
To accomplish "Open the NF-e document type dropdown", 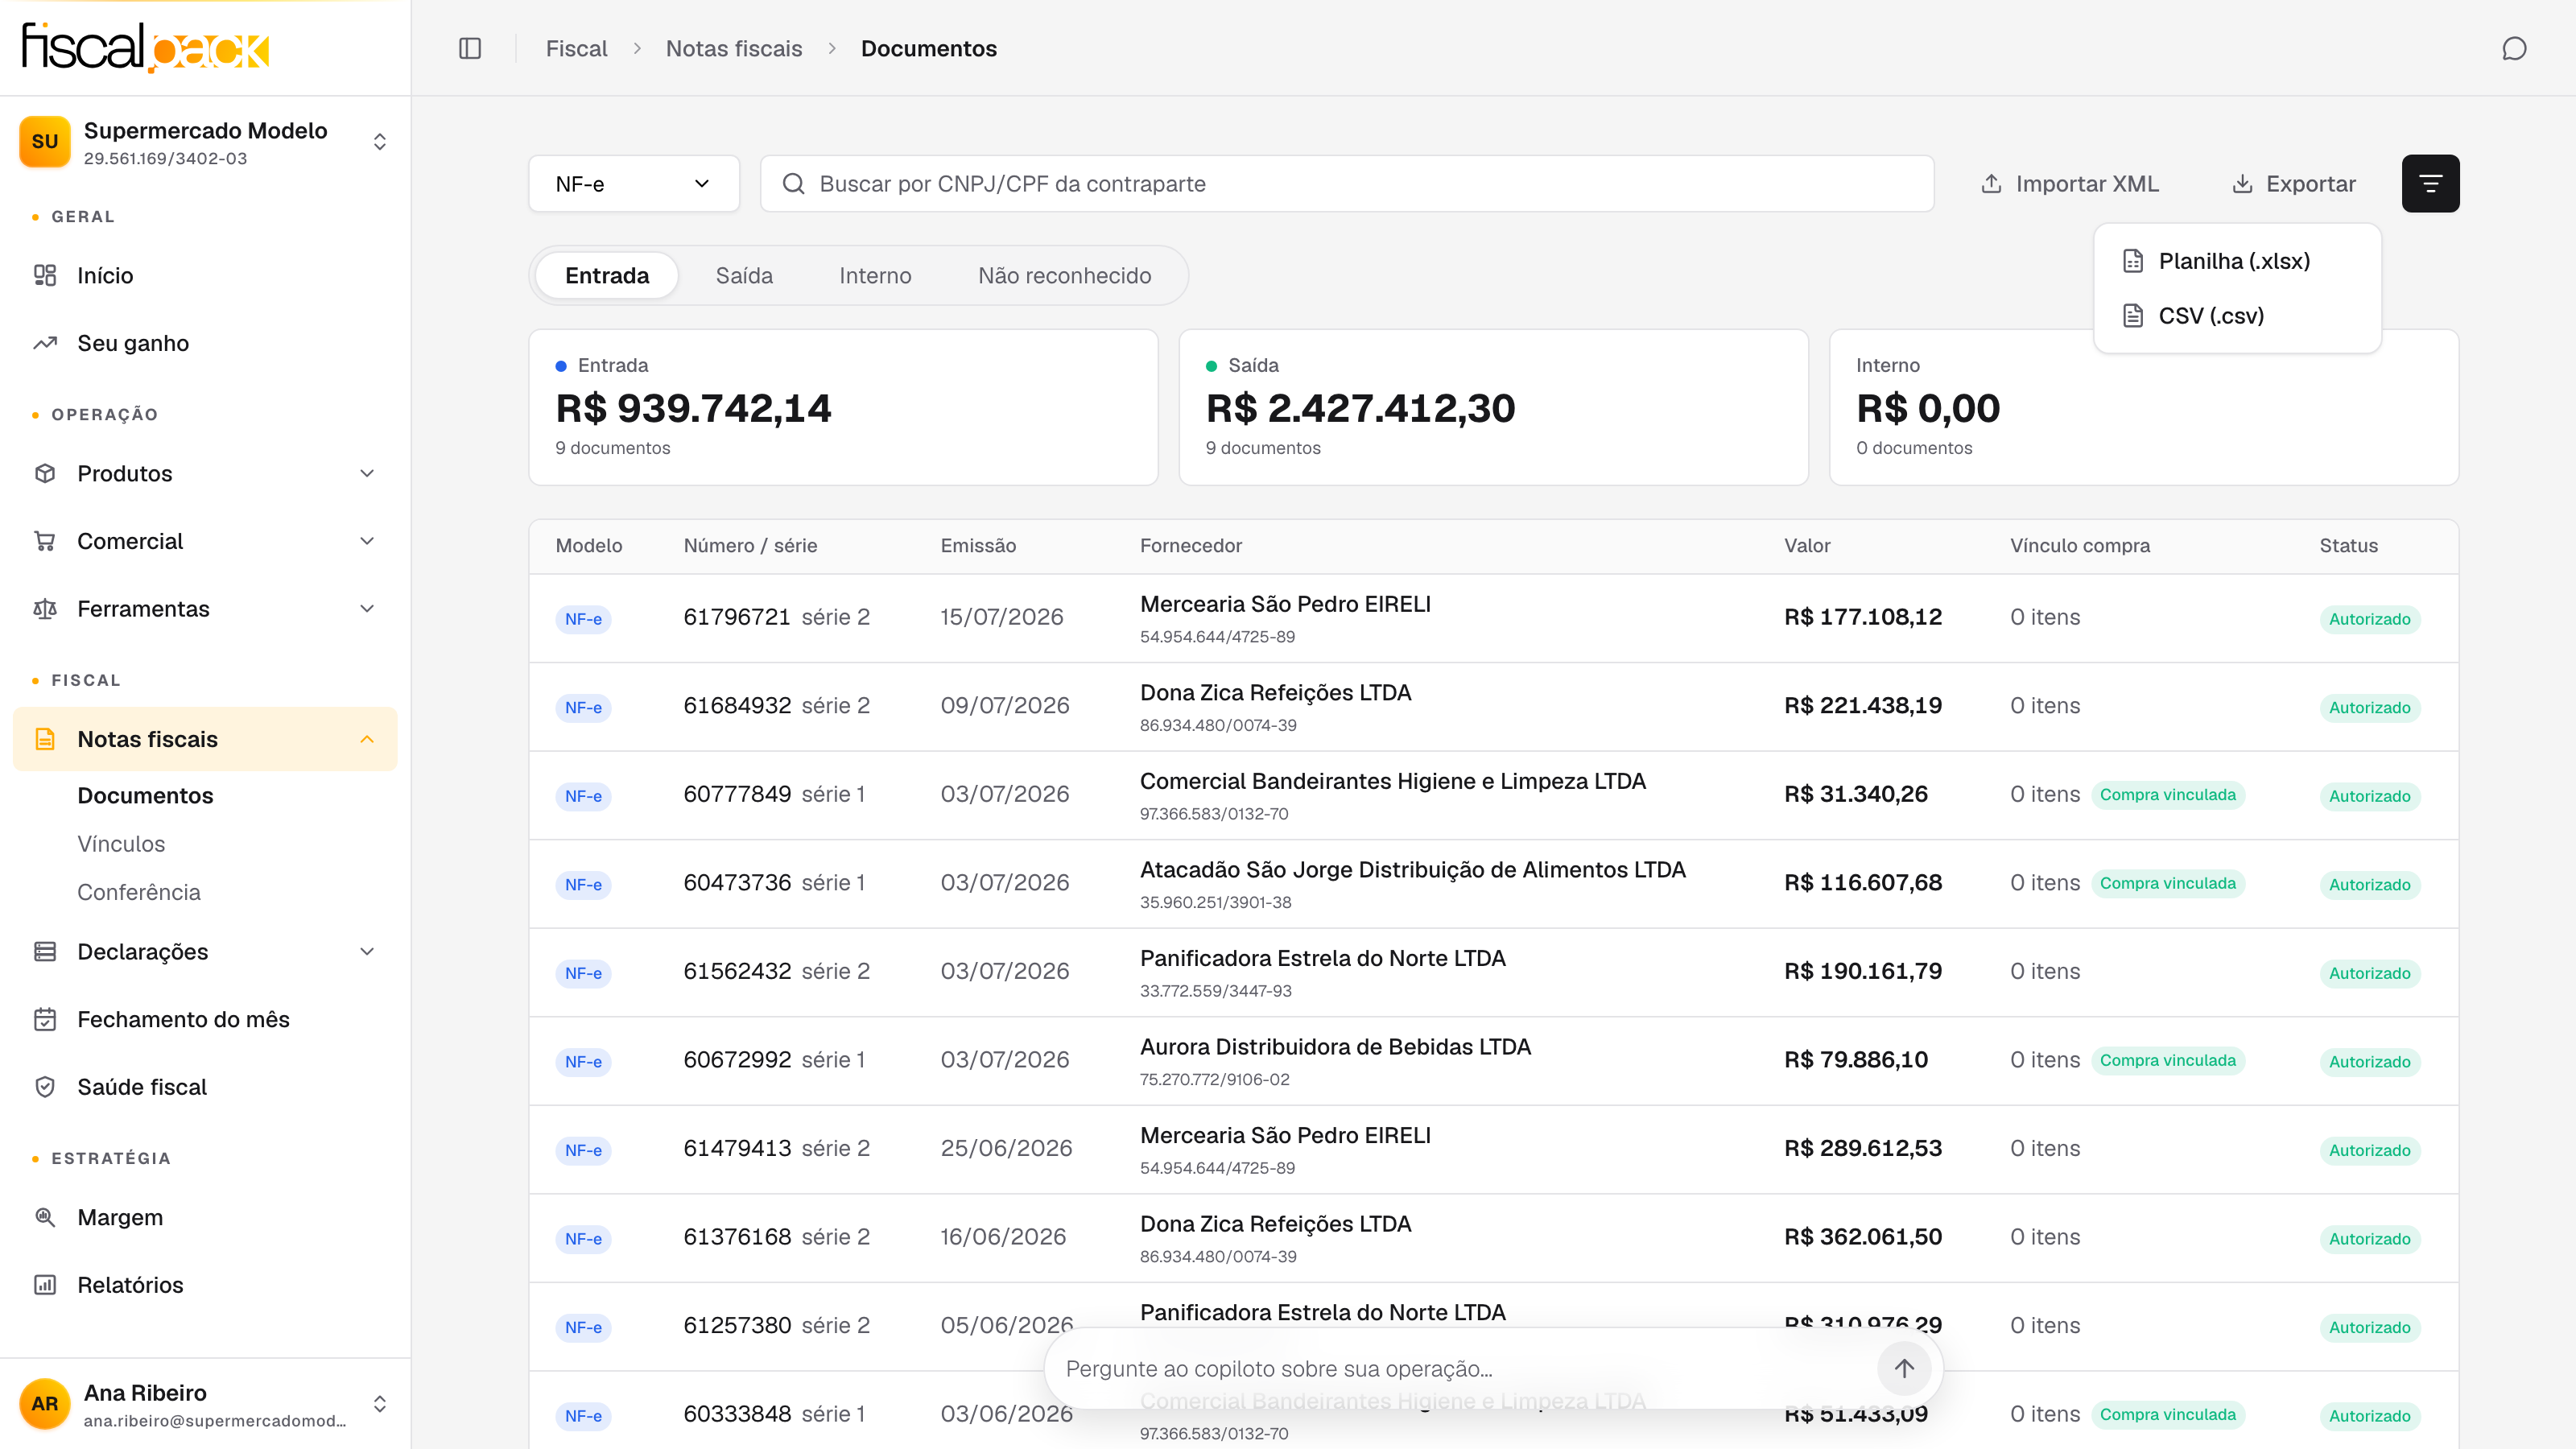I will tap(634, 184).
